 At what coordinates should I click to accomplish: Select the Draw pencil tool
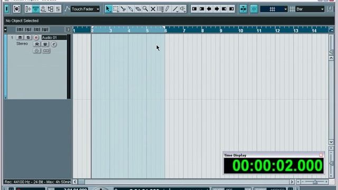pos(167,9)
